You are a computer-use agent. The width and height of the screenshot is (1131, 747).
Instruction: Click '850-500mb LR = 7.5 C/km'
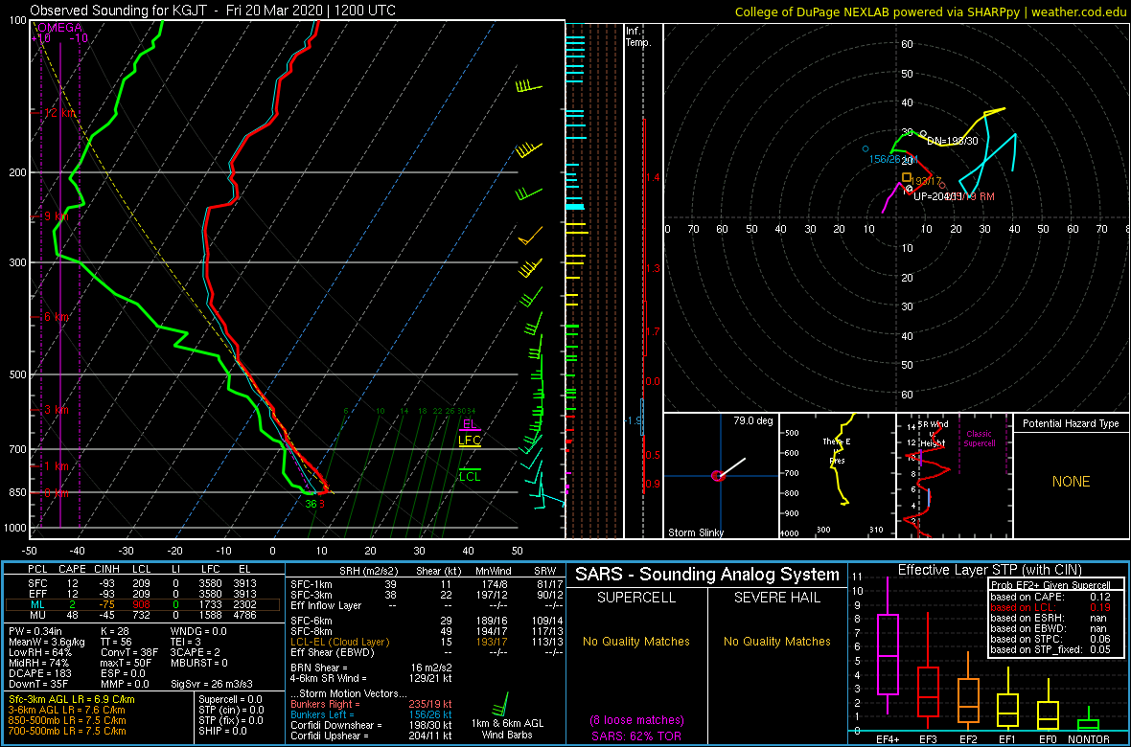pos(66,720)
